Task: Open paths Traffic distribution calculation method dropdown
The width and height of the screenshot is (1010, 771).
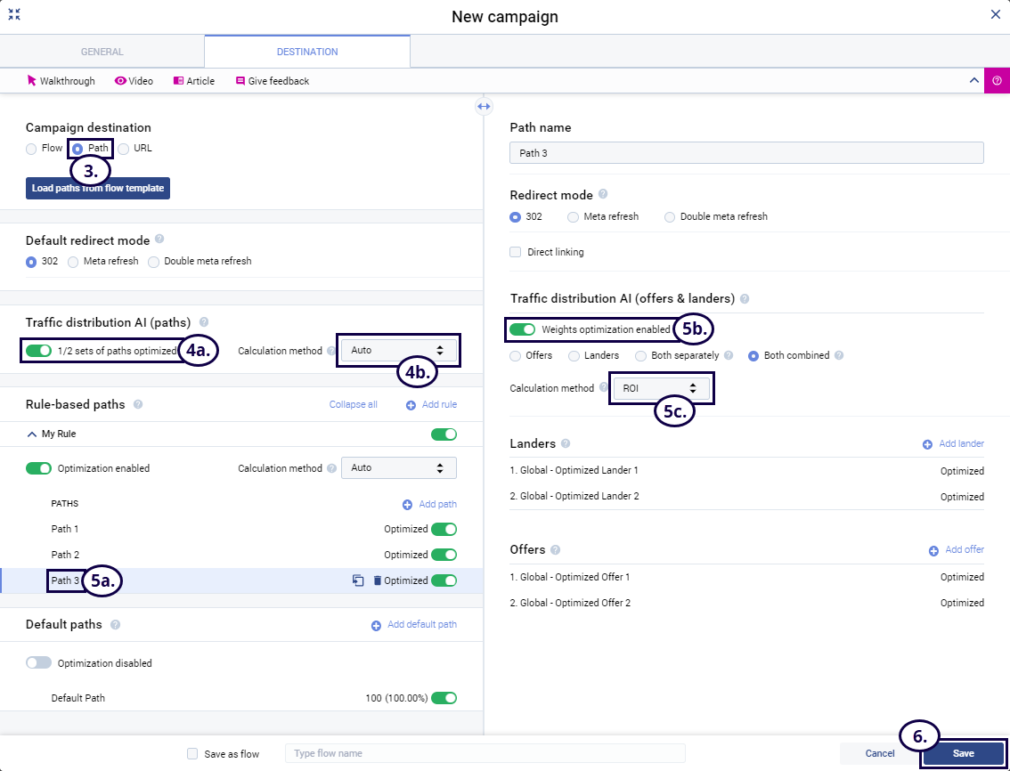Action: (398, 351)
